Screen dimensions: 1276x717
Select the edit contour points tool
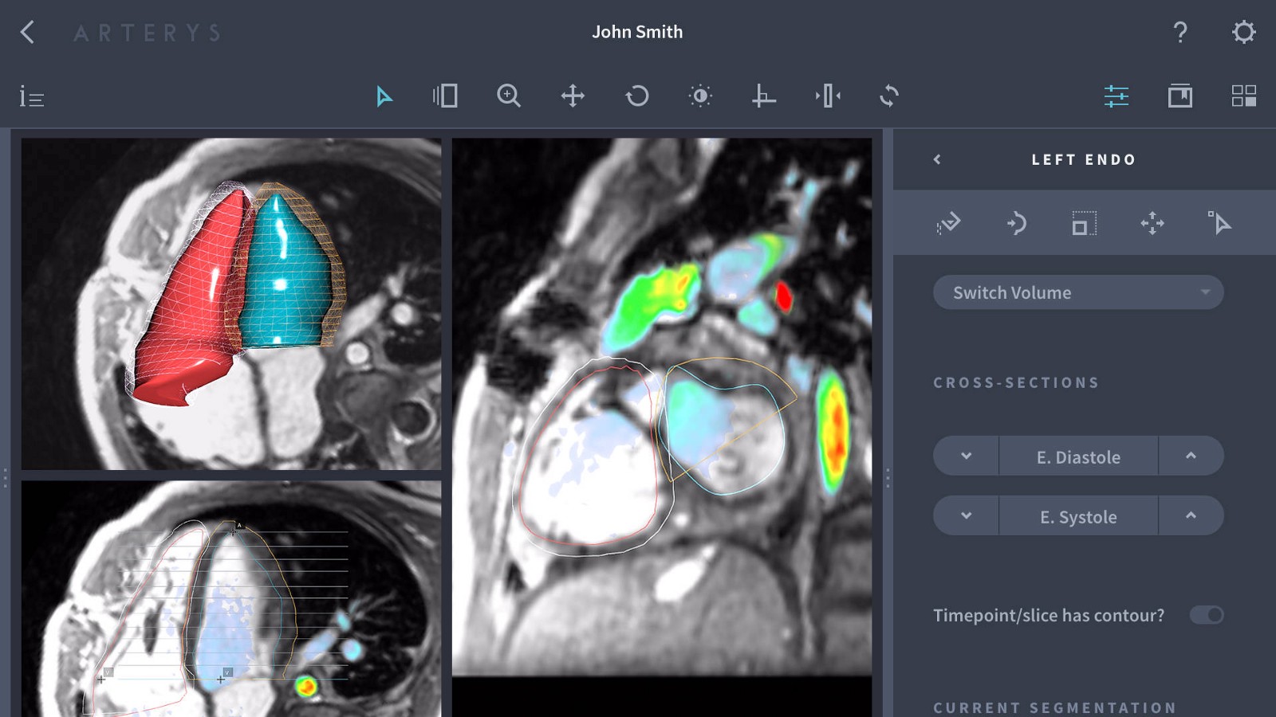pyautogui.click(x=1219, y=223)
